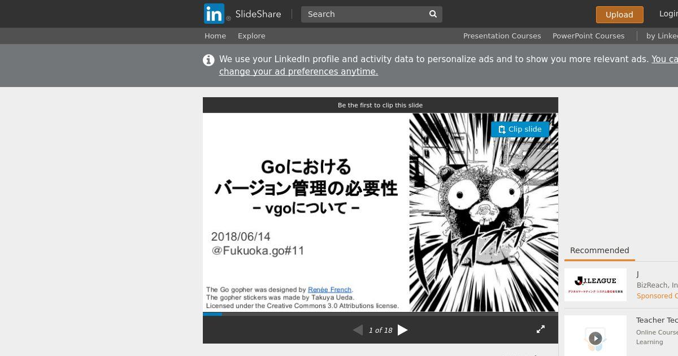Image resolution: width=678 pixels, height=356 pixels.
Task: Open the J.LEAGUE sponsored thumbnail
Action: 596,285
